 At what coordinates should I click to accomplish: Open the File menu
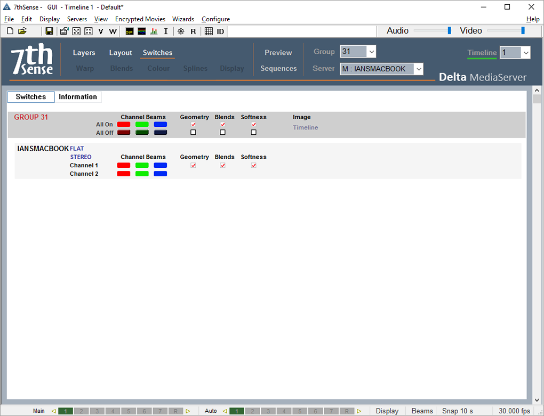coord(9,19)
